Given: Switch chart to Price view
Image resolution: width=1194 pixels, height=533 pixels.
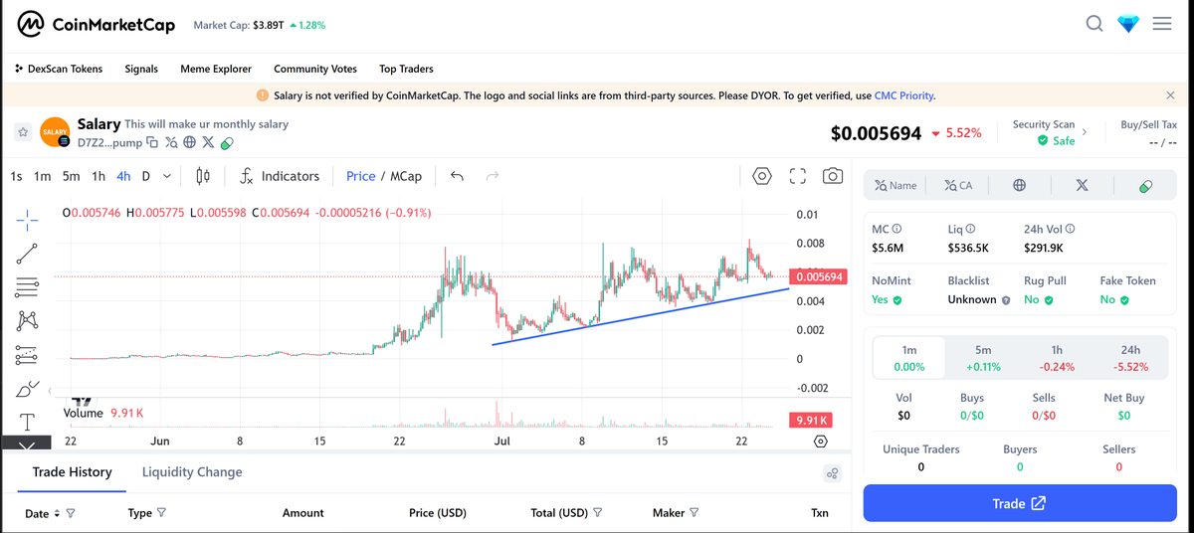Looking at the screenshot, I should (x=360, y=176).
